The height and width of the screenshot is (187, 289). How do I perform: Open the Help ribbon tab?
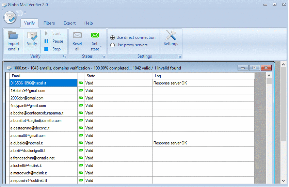pyautogui.click(x=89, y=23)
